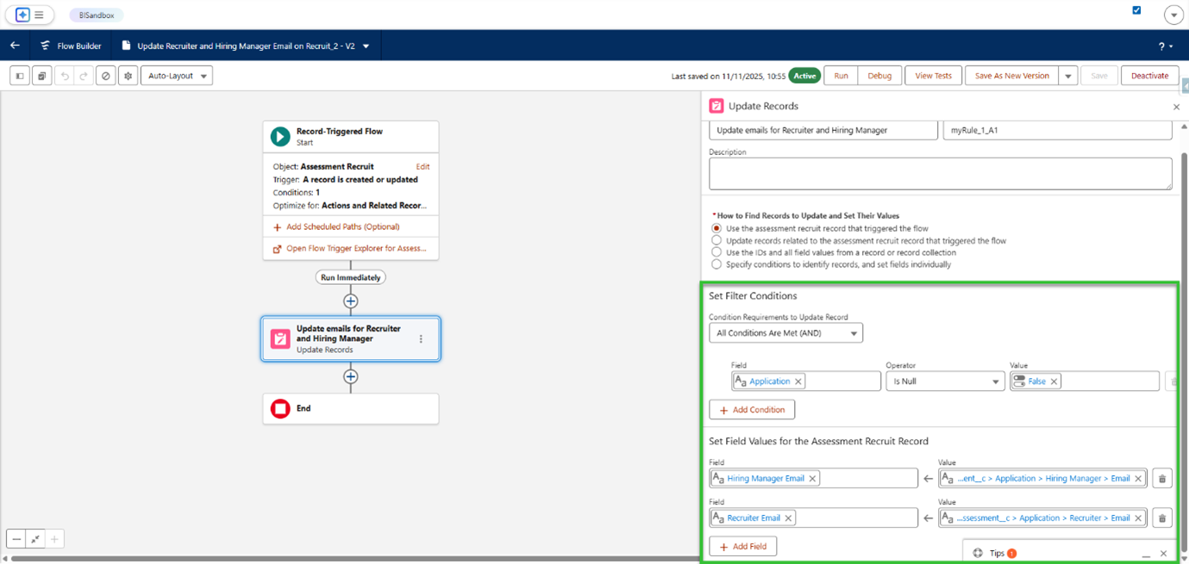1189x564 pixels.
Task: Expand the Condition Requirements dropdown
Action: pyautogui.click(x=785, y=333)
